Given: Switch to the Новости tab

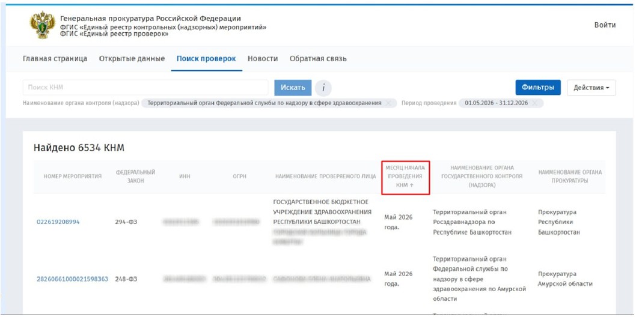Looking at the screenshot, I should 263,58.
